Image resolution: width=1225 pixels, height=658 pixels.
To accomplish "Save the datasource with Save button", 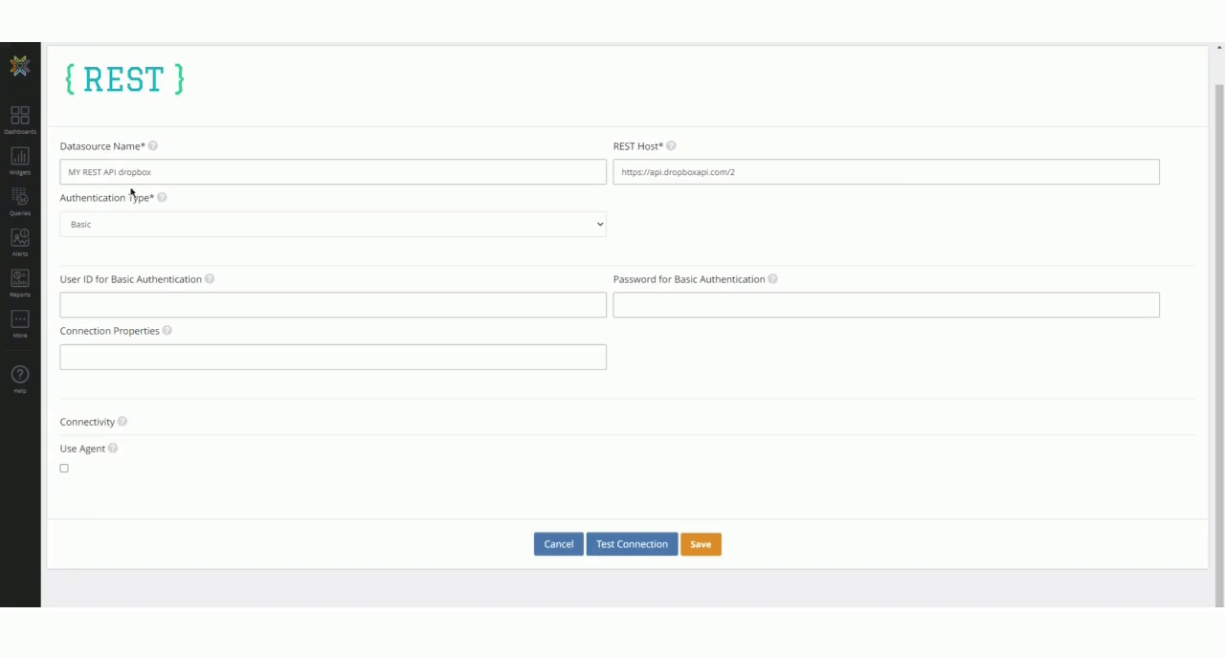I will pyautogui.click(x=701, y=544).
